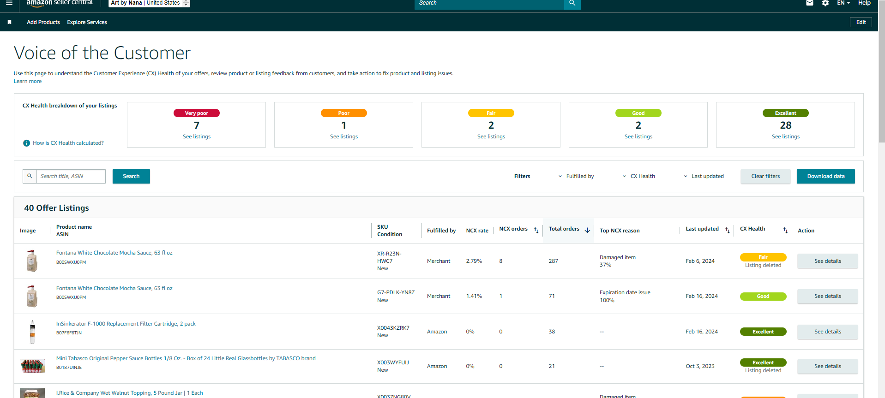The image size is (885, 398).
Task: Sort by the Last updated column arrows
Action: coord(728,230)
